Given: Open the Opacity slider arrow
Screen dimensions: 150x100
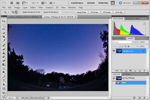Looking at the screenshot, I should pyautogui.click(x=147, y=42).
